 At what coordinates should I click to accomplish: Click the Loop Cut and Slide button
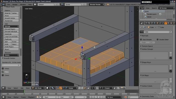point(11,37)
